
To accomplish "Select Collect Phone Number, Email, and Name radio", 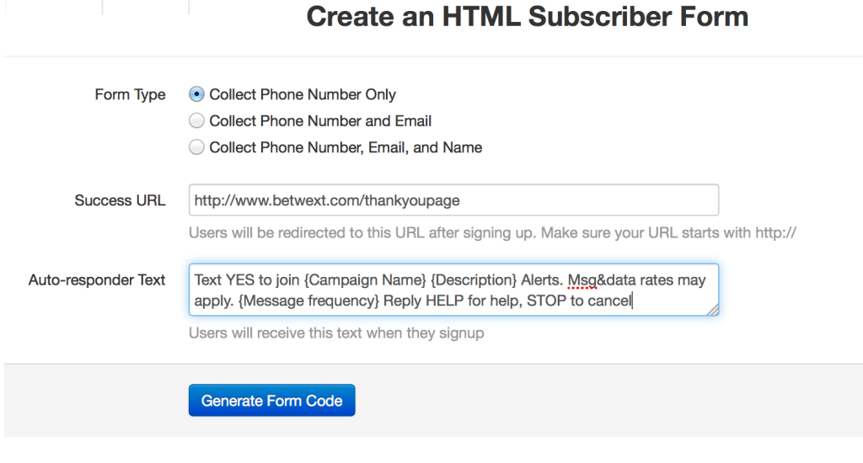I will (196, 146).
